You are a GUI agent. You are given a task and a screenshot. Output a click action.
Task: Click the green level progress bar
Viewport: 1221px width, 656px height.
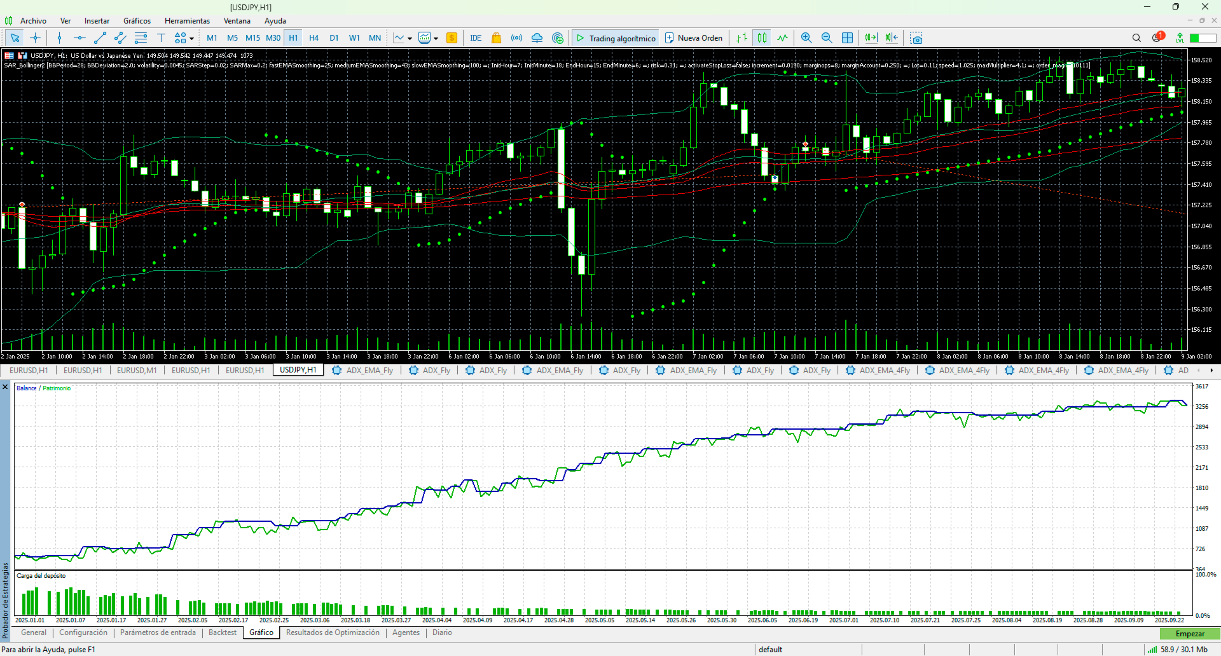pos(1203,38)
